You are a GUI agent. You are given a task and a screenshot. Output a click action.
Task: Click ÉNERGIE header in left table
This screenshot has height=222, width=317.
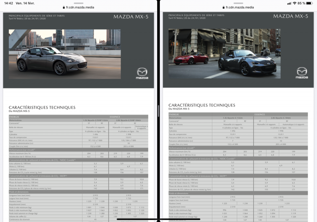coord(14,117)
